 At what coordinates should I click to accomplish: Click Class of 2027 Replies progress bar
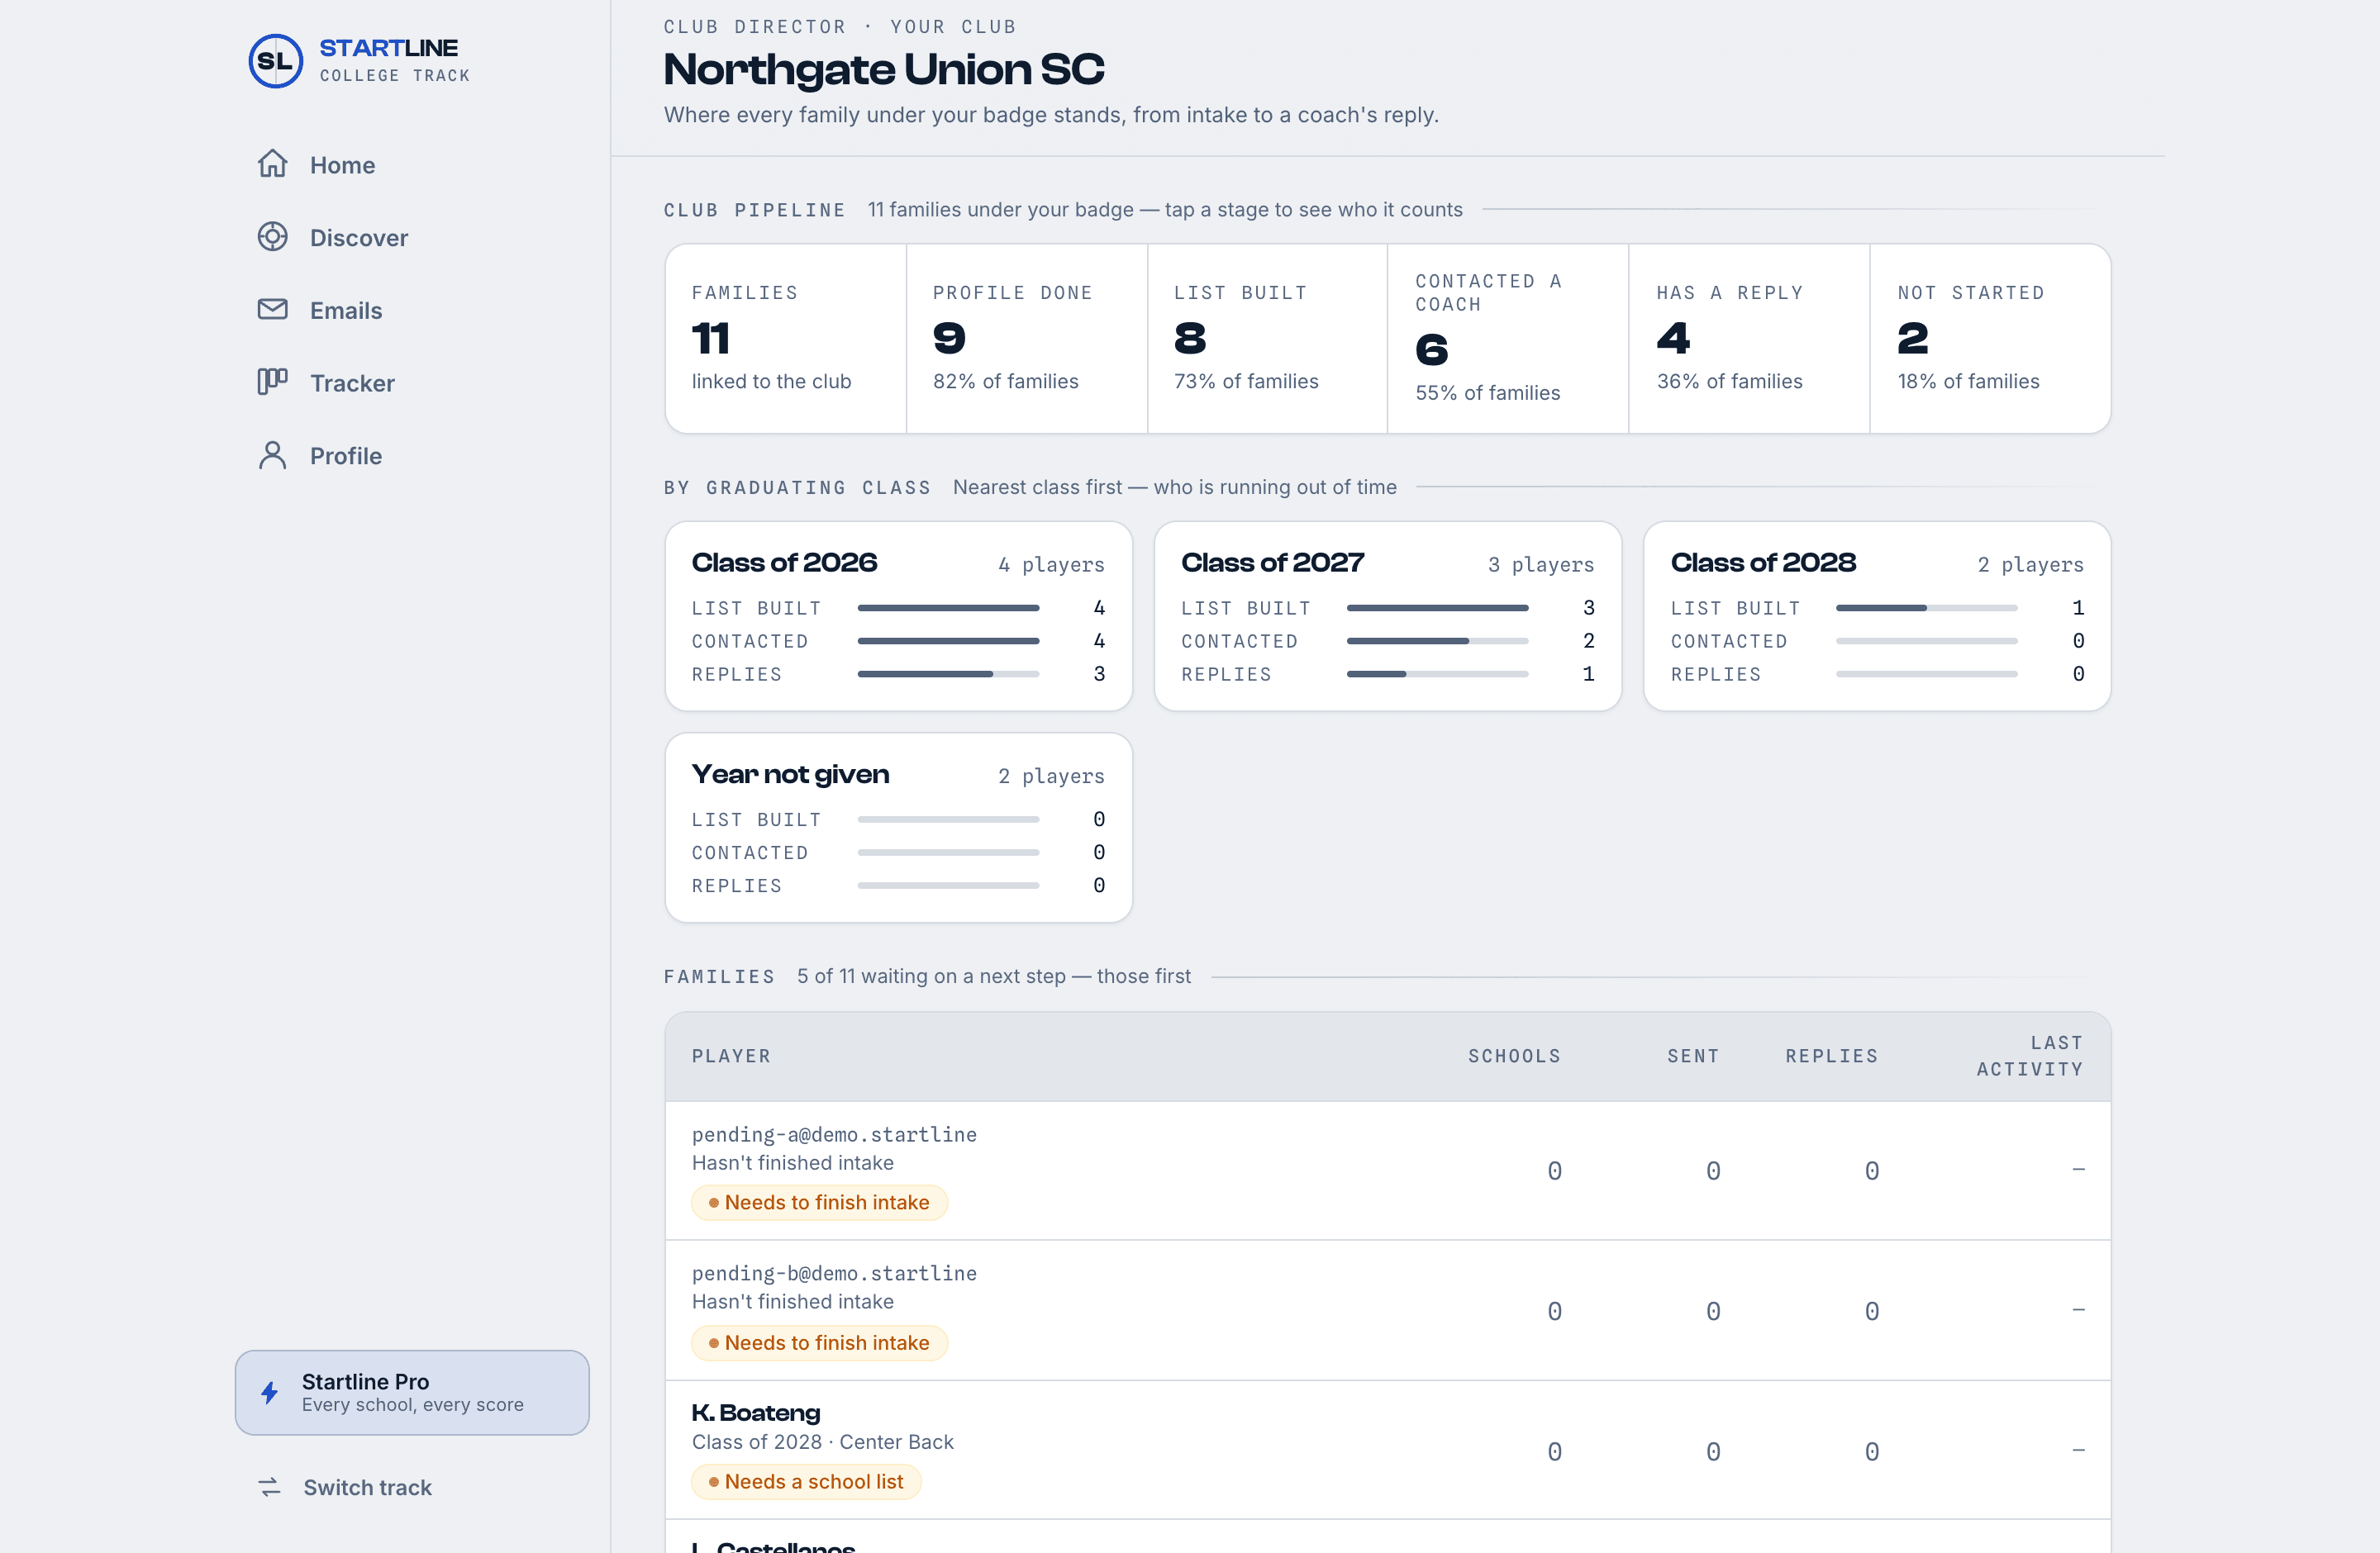(1437, 675)
